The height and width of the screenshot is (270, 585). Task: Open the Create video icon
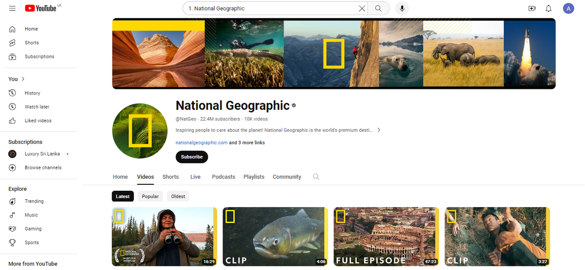pos(532,8)
